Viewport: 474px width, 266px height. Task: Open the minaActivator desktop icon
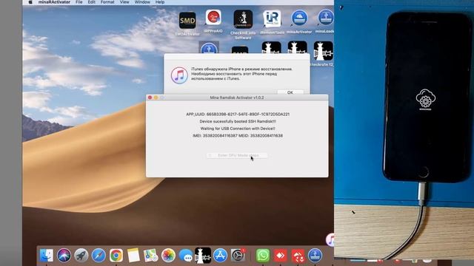[299, 18]
